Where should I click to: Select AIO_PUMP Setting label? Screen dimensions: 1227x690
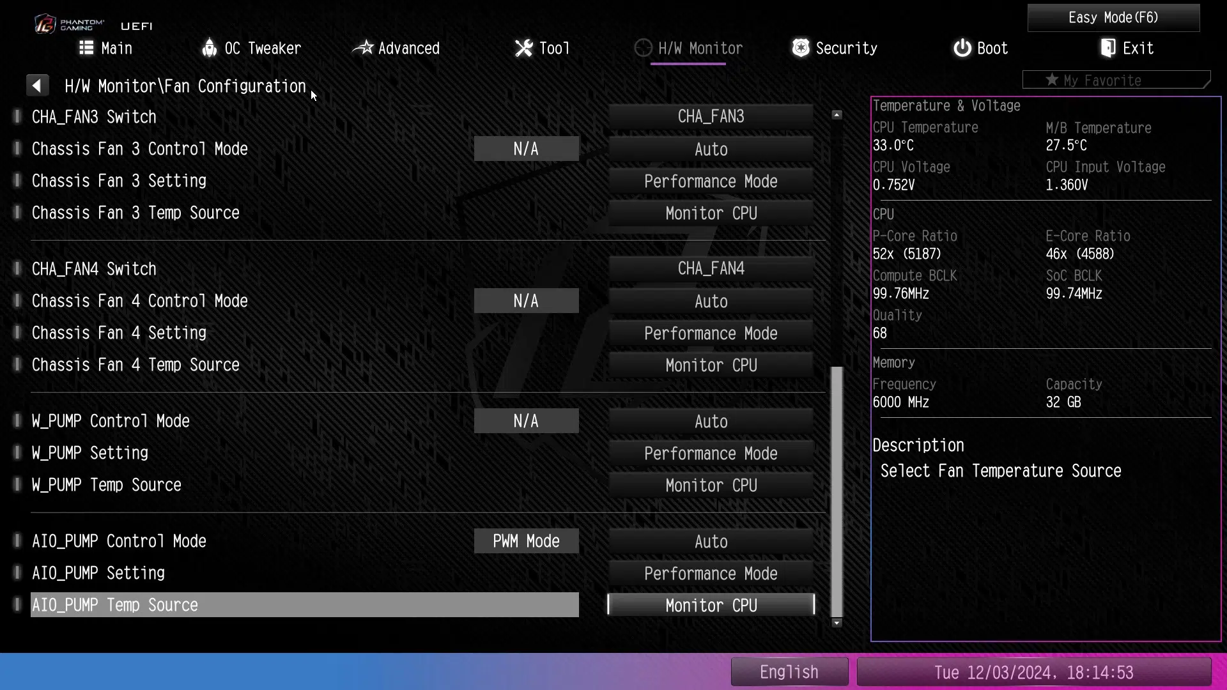click(x=98, y=573)
